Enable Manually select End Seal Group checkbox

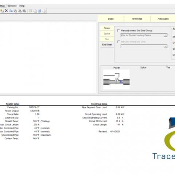(118, 30)
